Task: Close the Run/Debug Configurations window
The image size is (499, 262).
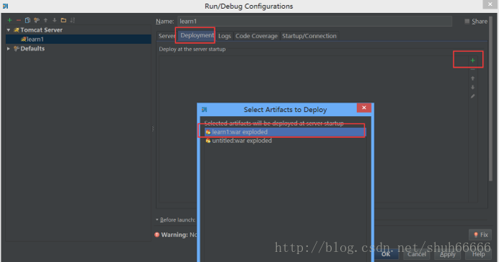Action: pos(490,4)
